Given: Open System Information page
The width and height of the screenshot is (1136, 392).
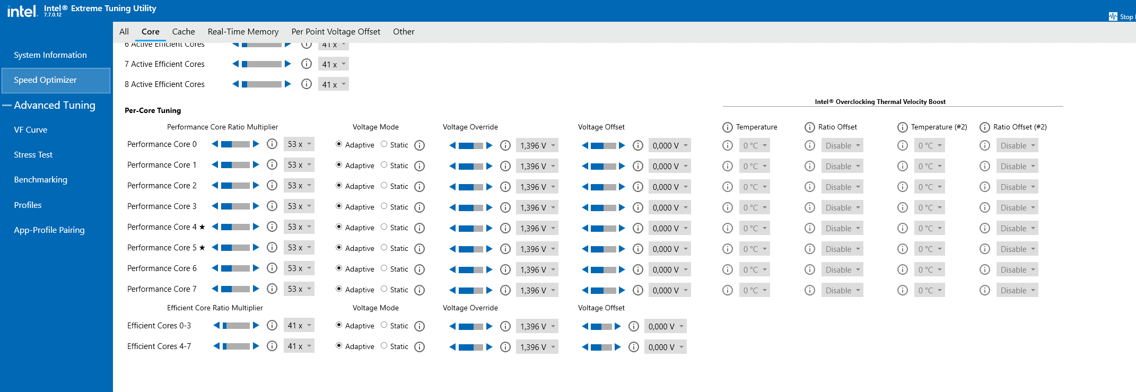Looking at the screenshot, I should [x=50, y=55].
